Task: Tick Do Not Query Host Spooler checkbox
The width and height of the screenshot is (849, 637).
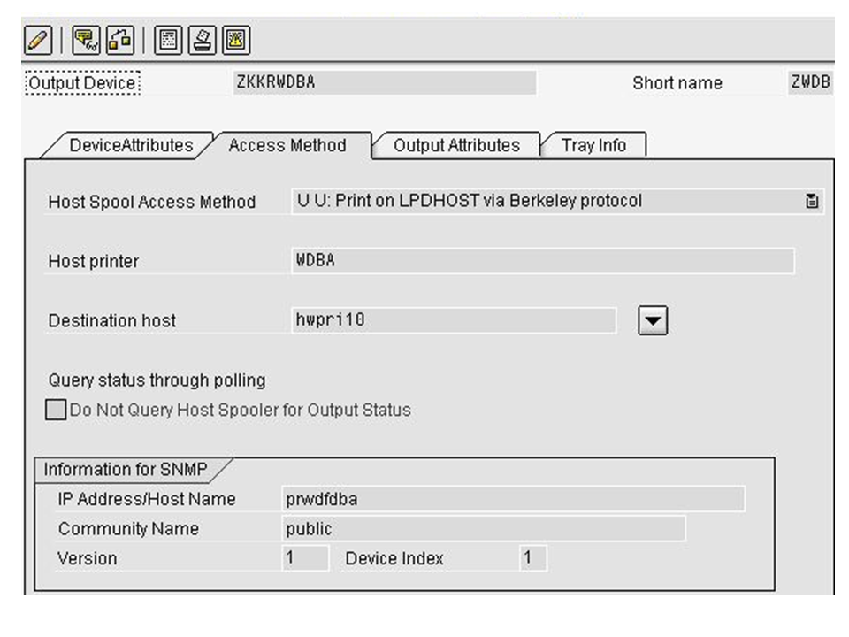Action: (56, 411)
